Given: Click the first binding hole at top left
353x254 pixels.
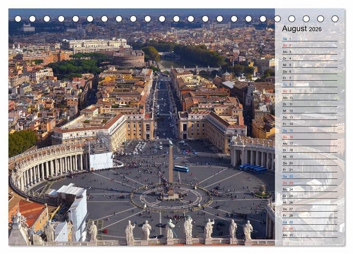Looking at the screenshot, I should 18,19.
